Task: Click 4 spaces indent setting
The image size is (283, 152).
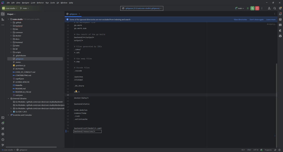Action: [268, 150]
